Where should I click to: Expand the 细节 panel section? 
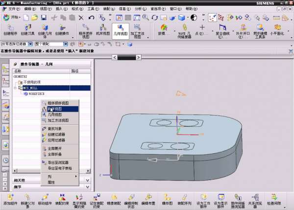click(x=88, y=187)
